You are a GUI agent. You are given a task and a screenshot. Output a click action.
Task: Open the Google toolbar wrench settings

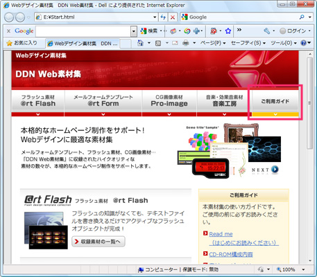pyautogui.click(x=267, y=31)
